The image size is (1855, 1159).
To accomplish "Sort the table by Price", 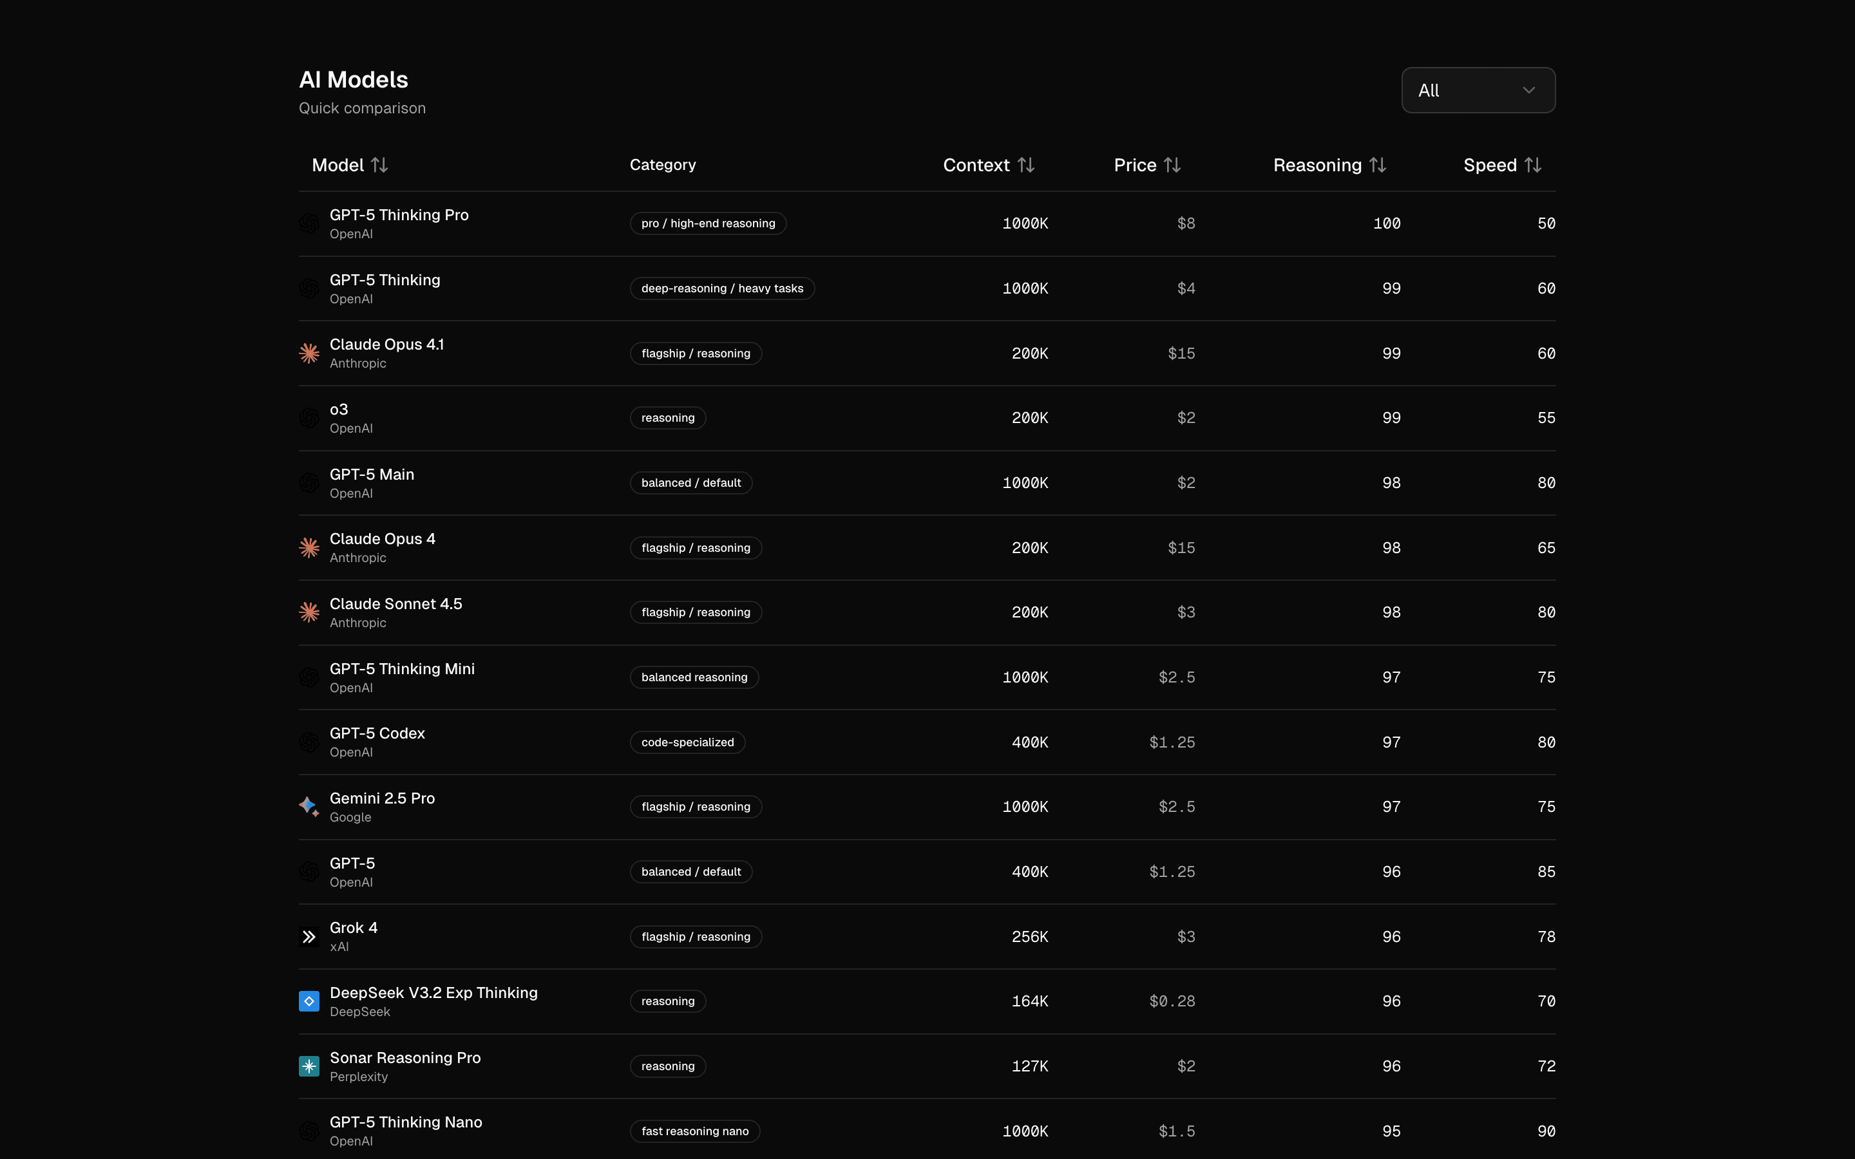I will click(x=1146, y=165).
